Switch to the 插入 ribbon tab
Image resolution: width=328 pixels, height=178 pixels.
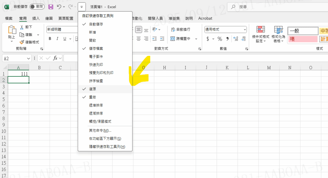(36, 19)
